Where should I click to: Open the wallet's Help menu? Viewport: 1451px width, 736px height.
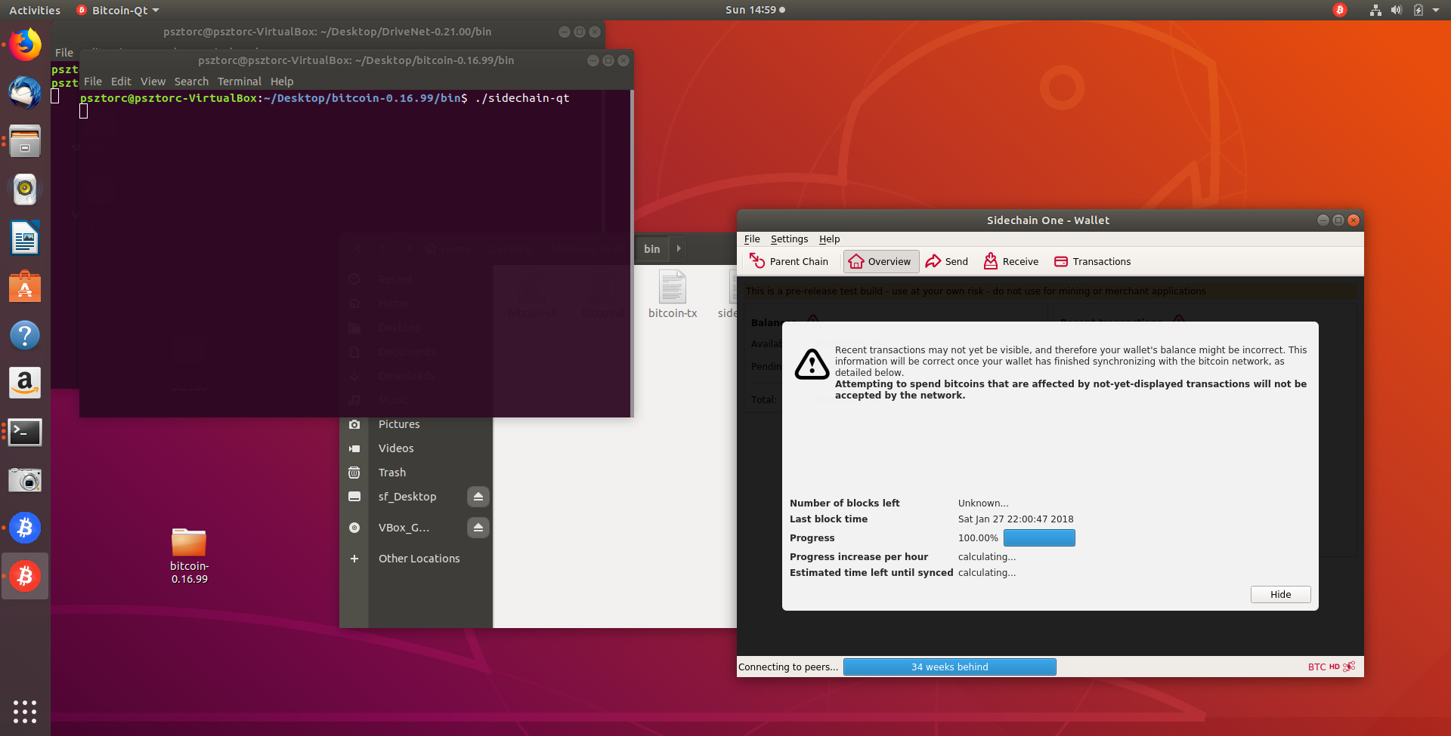tap(829, 239)
